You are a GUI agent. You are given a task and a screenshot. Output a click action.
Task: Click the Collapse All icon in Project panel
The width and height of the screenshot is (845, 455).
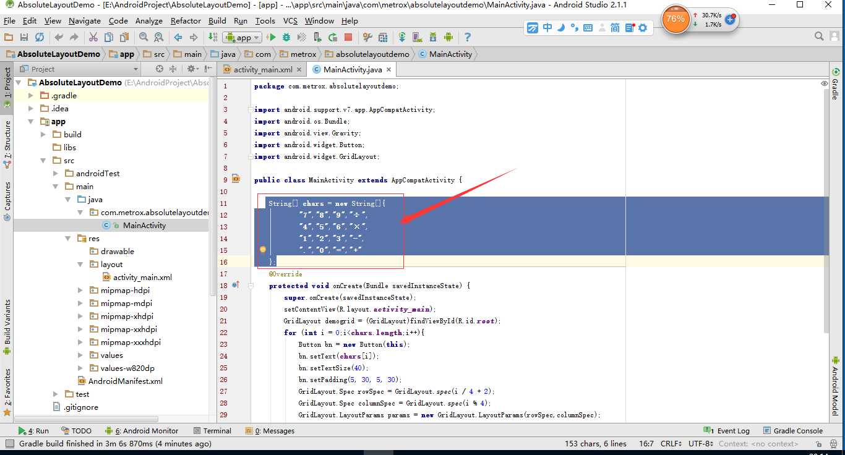pos(173,69)
